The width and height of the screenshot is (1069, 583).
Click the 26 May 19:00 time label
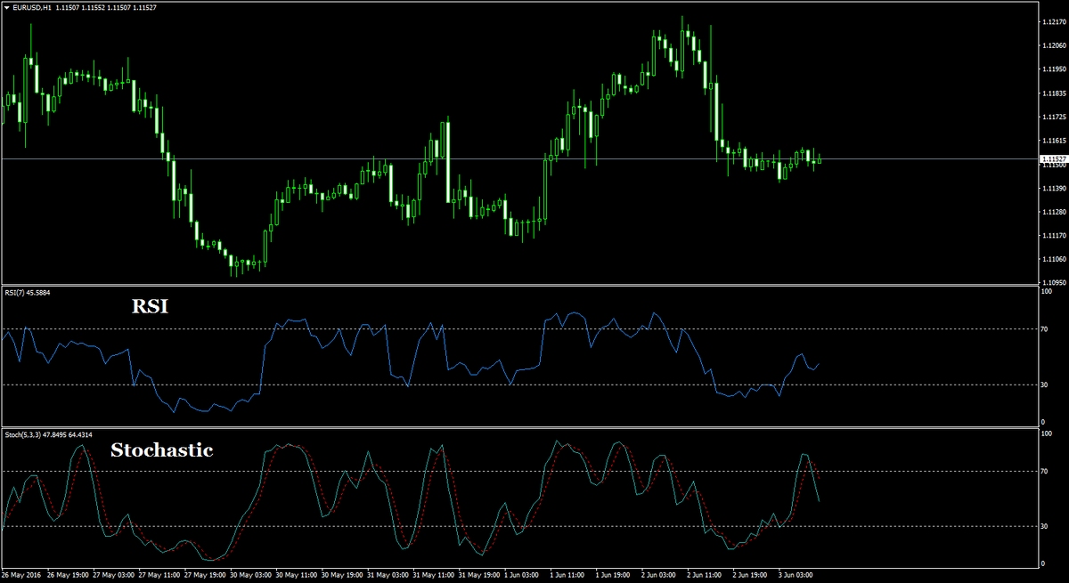coord(68,576)
